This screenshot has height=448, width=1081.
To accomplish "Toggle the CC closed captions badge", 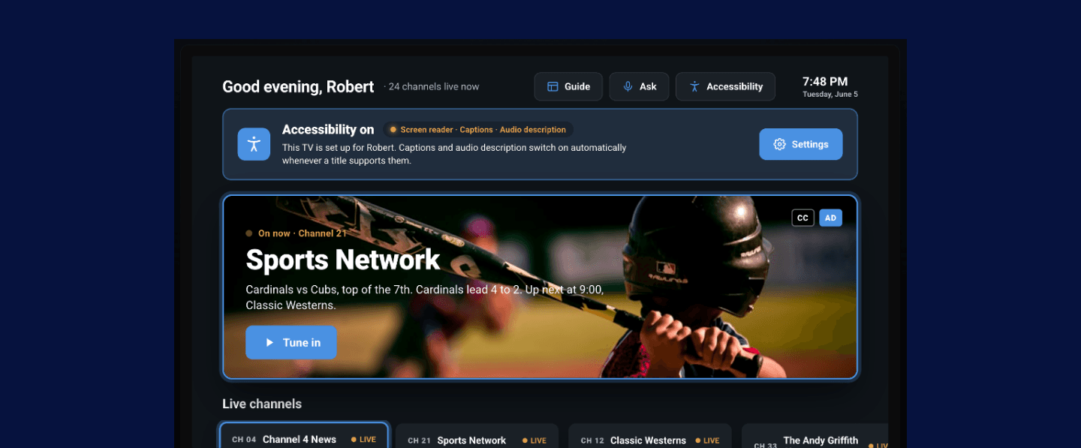I will [802, 218].
